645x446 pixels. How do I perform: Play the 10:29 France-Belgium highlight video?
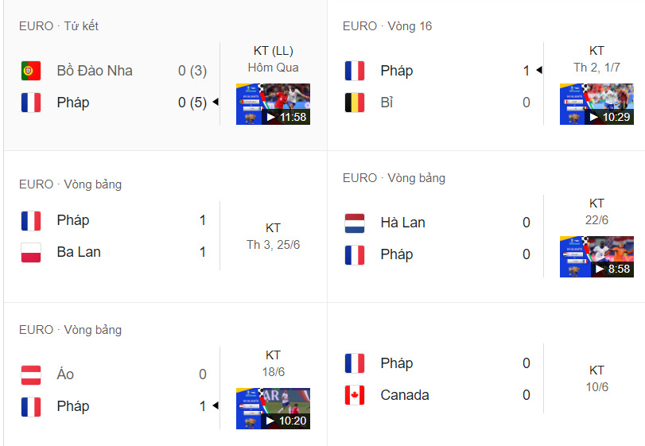coord(596,104)
